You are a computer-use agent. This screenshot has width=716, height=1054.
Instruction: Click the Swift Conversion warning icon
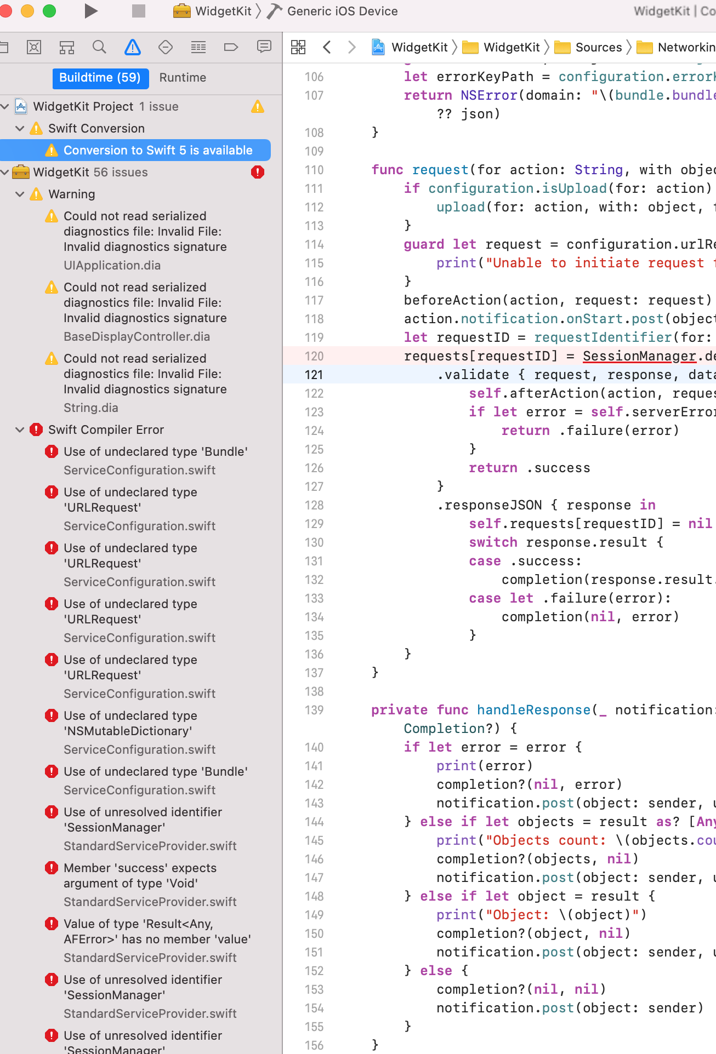coord(36,128)
